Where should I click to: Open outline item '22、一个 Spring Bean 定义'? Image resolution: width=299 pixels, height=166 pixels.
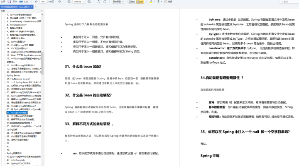click(24, 82)
